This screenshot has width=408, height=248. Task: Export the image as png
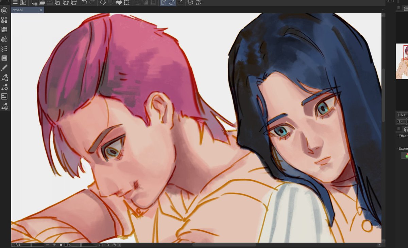click(x=66, y=2)
